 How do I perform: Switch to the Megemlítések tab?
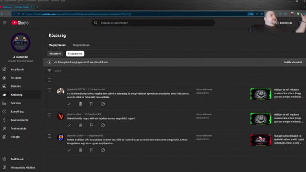coord(81,45)
